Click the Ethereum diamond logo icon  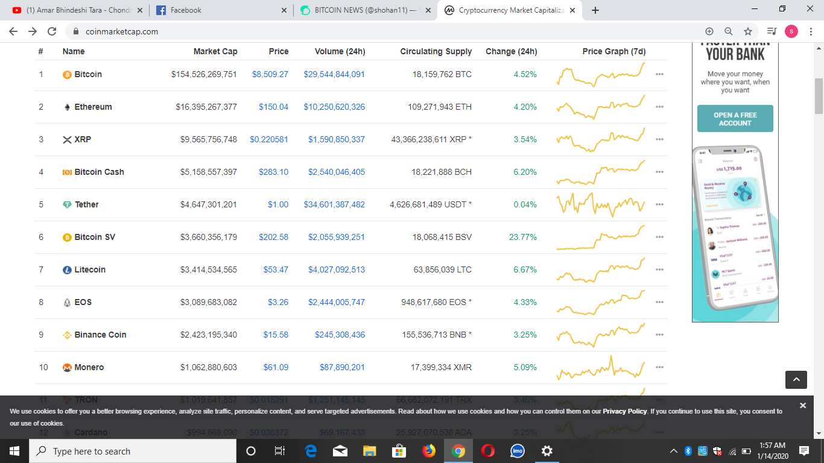click(x=68, y=107)
